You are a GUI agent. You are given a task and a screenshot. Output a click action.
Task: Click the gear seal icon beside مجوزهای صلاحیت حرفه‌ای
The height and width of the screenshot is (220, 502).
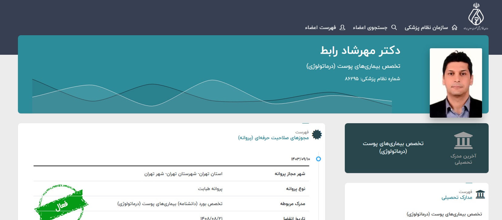point(317,135)
